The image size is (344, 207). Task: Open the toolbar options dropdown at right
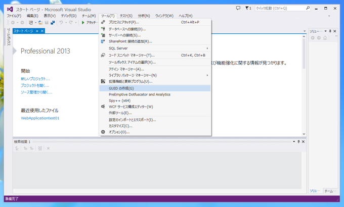pos(329,16)
